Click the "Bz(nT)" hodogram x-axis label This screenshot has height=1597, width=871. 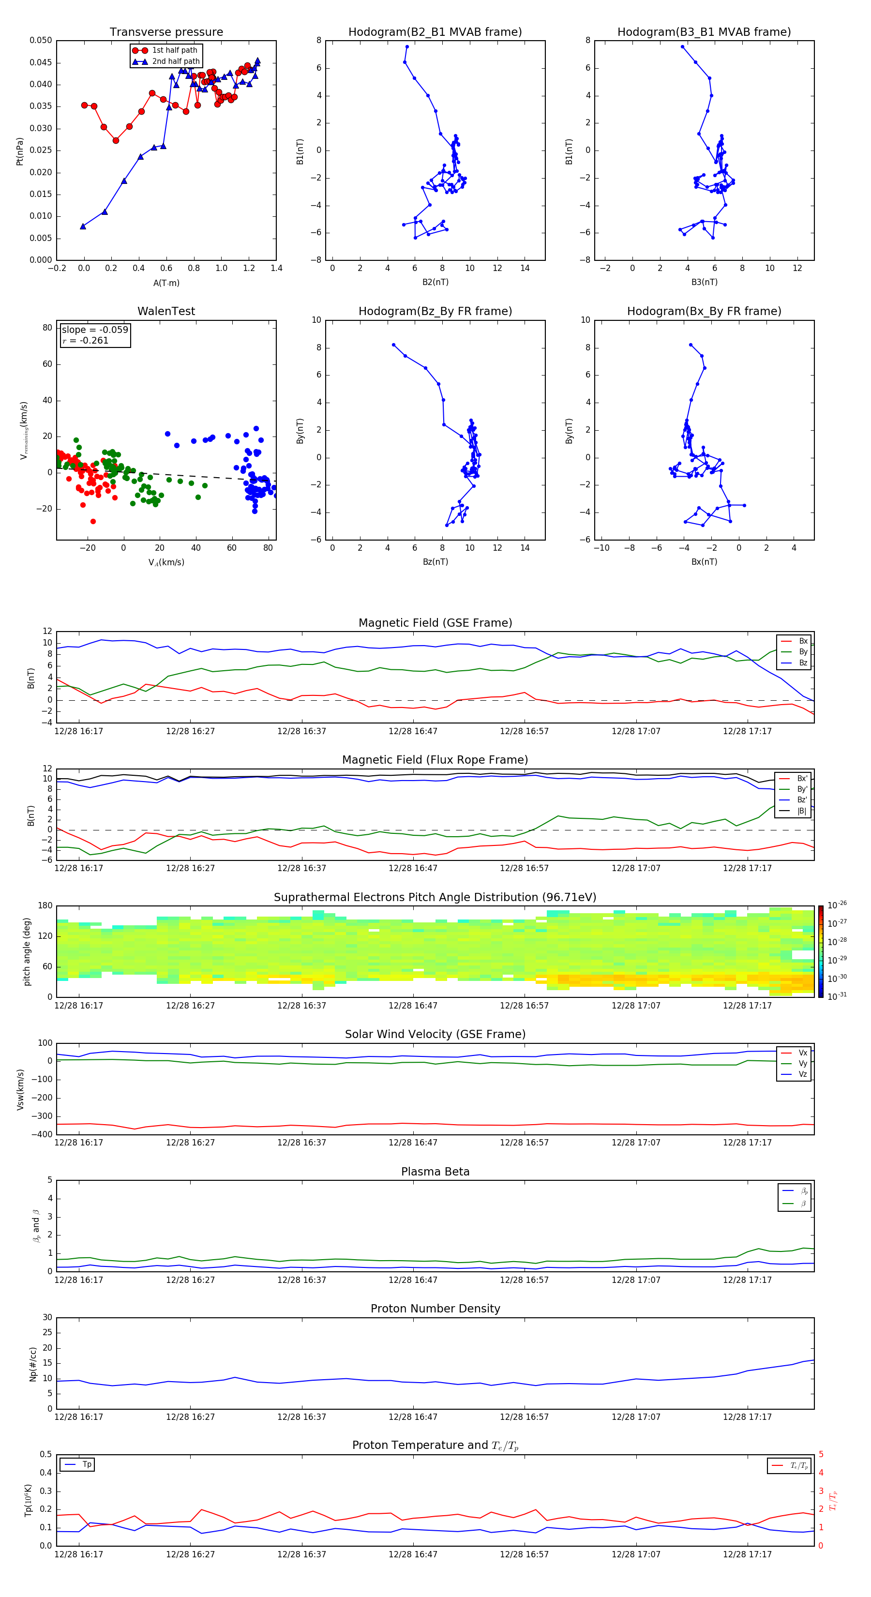point(435,562)
